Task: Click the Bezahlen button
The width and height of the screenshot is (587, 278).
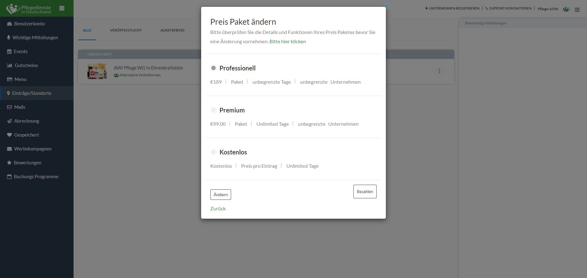Action: (x=365, y=192)
